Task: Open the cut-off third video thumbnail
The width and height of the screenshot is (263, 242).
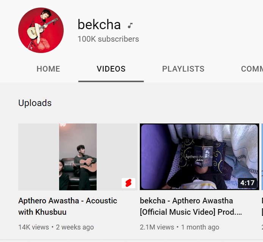Action: pos(262,157)
